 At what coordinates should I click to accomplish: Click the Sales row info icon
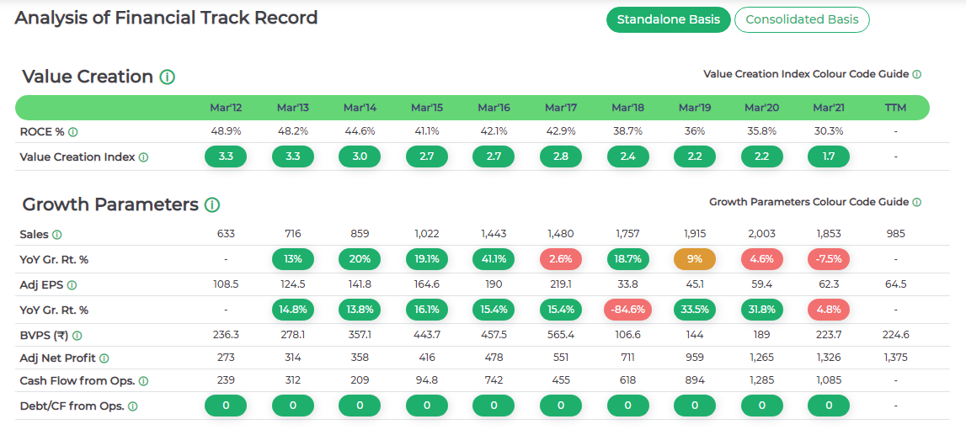point(57,235)
